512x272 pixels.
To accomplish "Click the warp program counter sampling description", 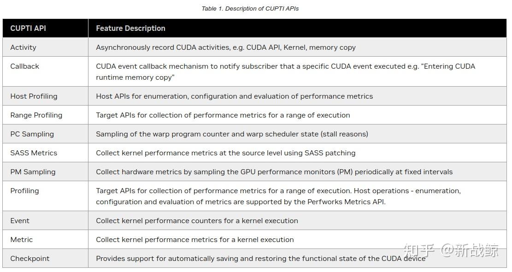I will click(232, 134).
